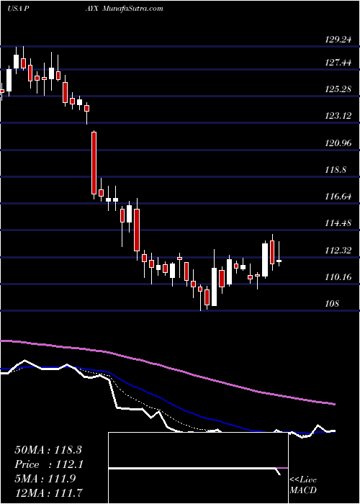This screenshot has width=360, height=504.
Task: Click the 12MA : 111.7 readout
Action: (x=48, y=492)
